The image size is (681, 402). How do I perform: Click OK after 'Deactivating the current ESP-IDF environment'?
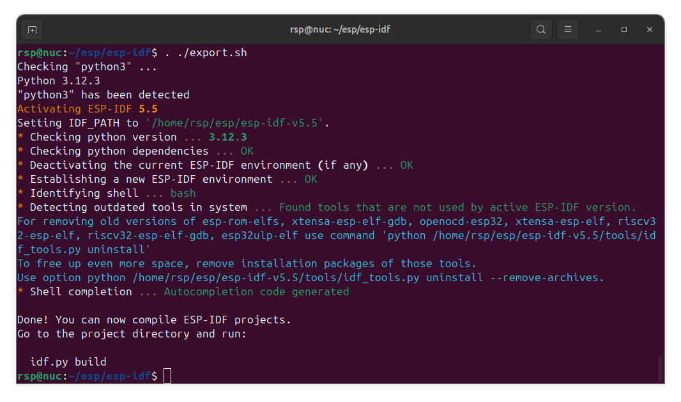tap(406, 165)
